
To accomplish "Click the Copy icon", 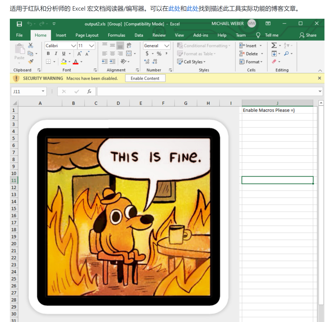I will (x=30, y=54).
